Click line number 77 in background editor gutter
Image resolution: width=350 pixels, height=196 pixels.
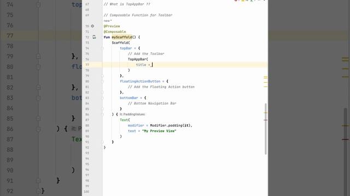tap(10, 35)
